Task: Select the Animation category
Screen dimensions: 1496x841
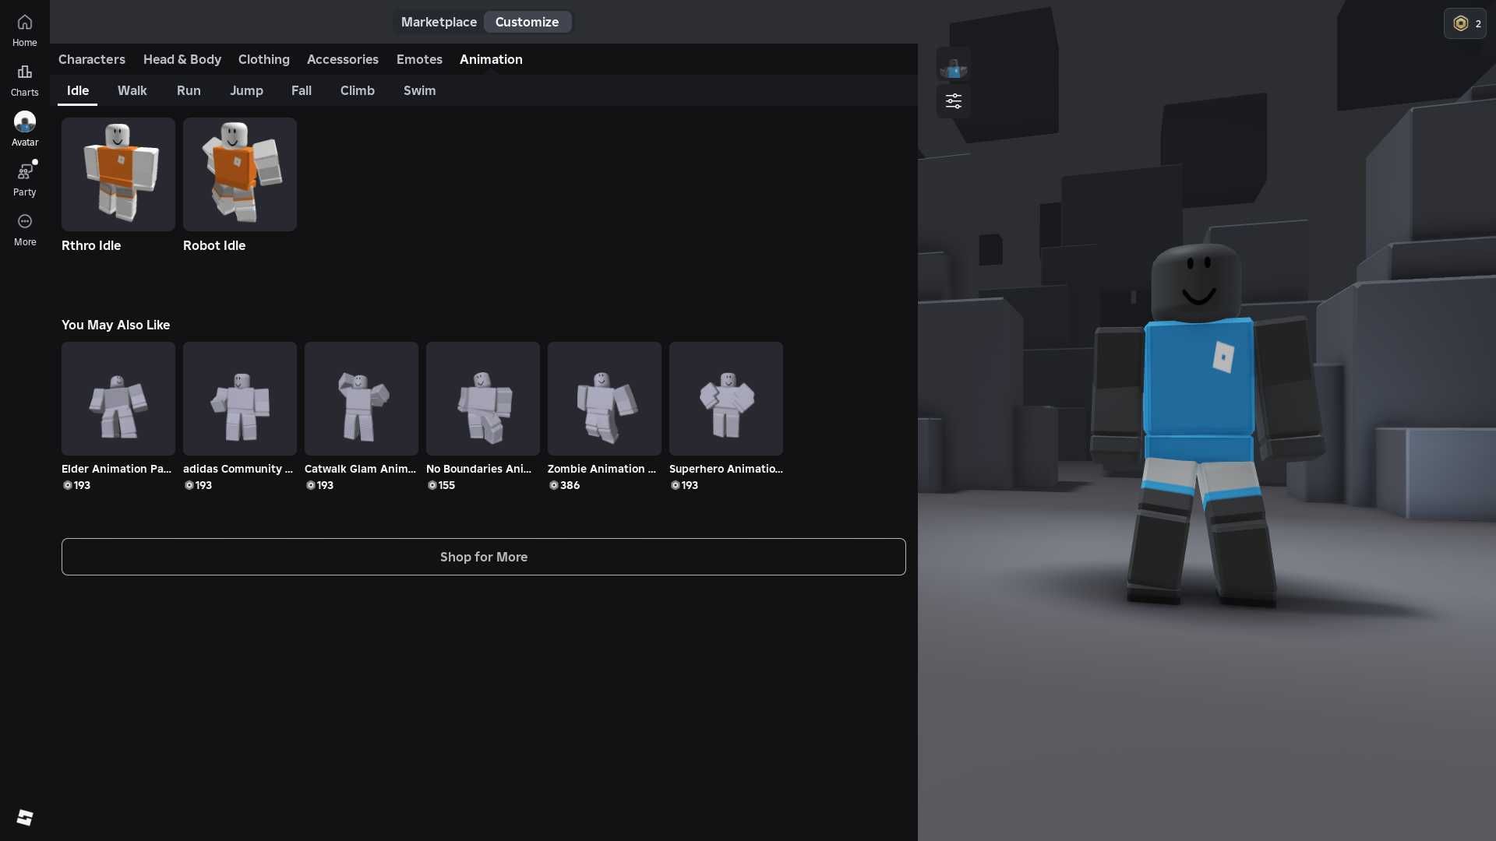Action: coord(491,59)
